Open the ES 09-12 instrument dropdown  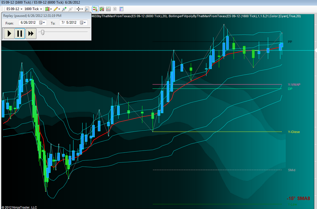pos(14,9)
